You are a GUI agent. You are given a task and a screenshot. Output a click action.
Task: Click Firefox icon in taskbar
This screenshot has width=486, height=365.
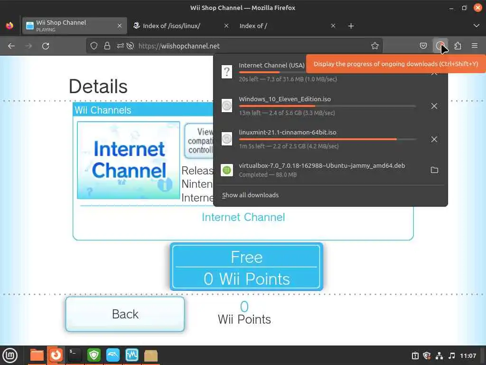[x=56, y=355]
